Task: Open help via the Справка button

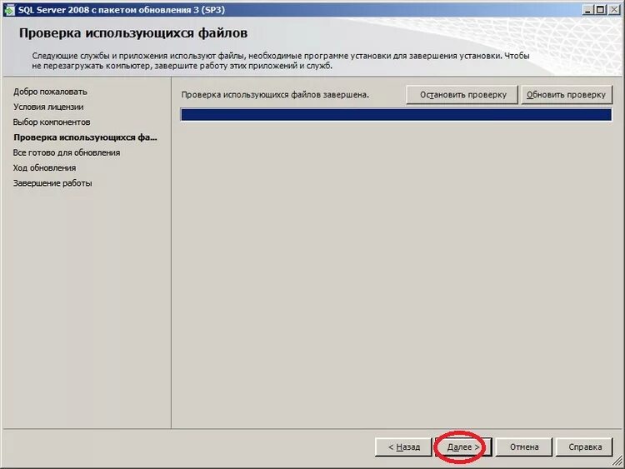Action: (x=585, y=447)
